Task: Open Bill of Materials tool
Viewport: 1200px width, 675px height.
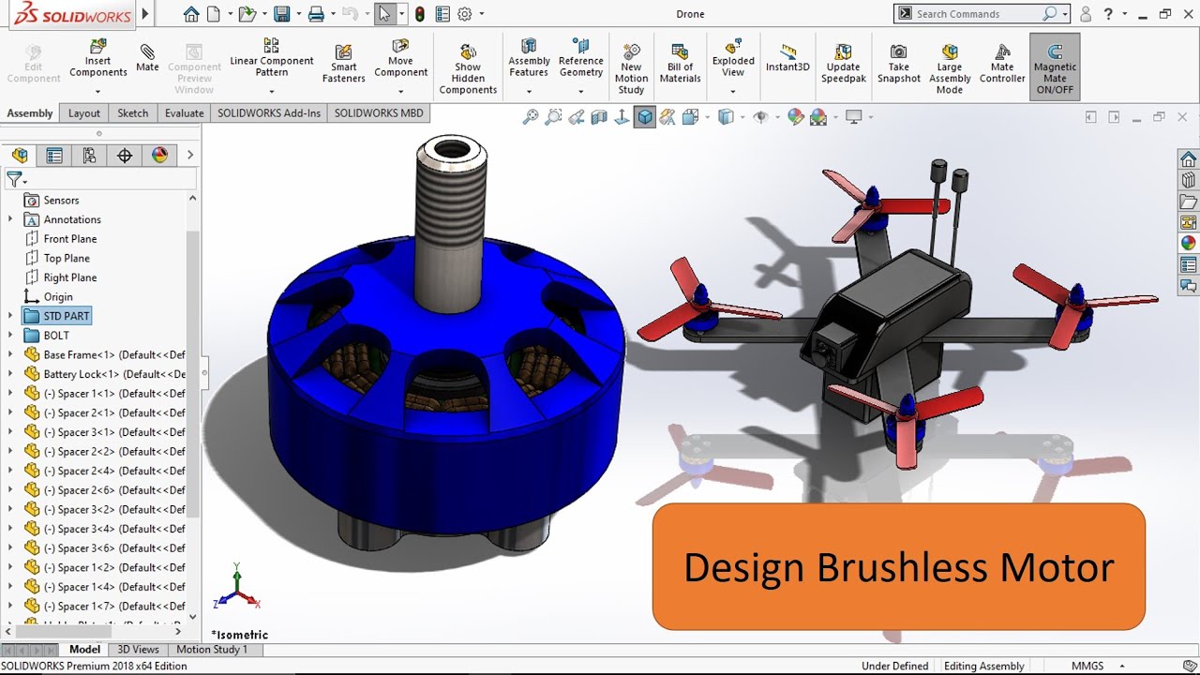Action: pyautogui.click(x=680, y=64)
